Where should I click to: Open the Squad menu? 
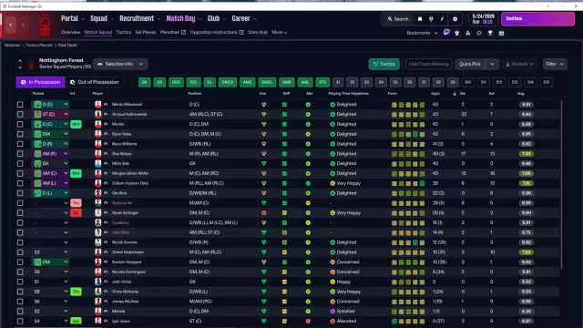[x=102, y=18]
